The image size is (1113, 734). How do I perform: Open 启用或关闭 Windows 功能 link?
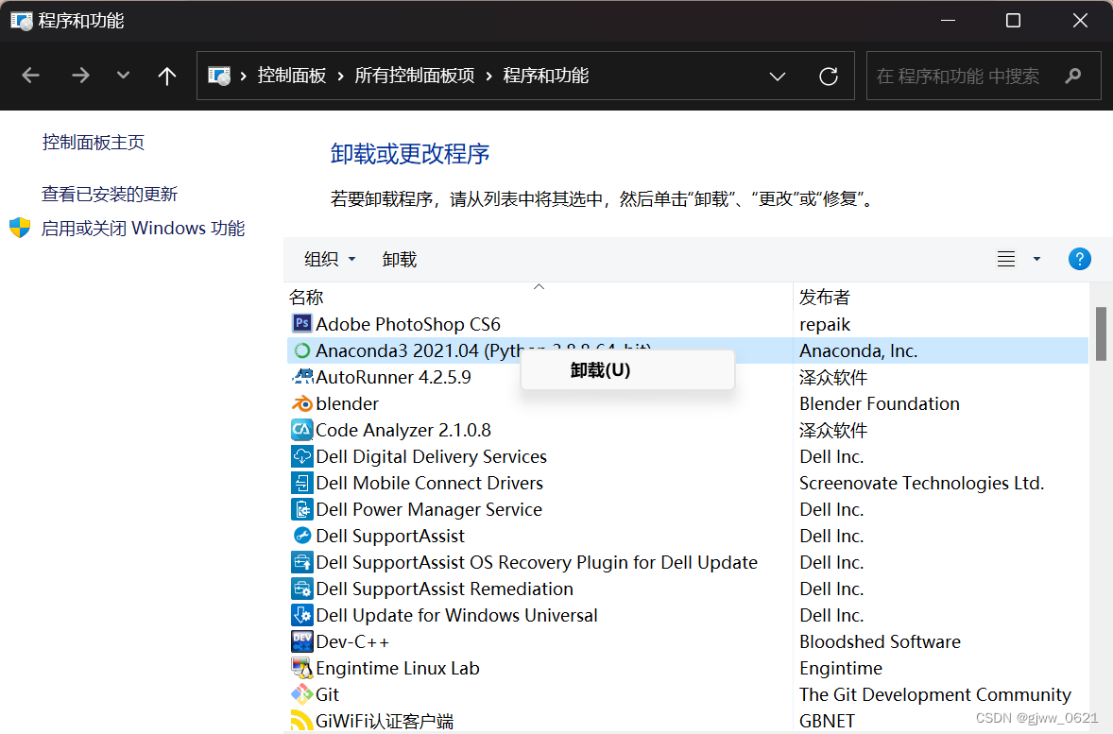pos(143,228)
